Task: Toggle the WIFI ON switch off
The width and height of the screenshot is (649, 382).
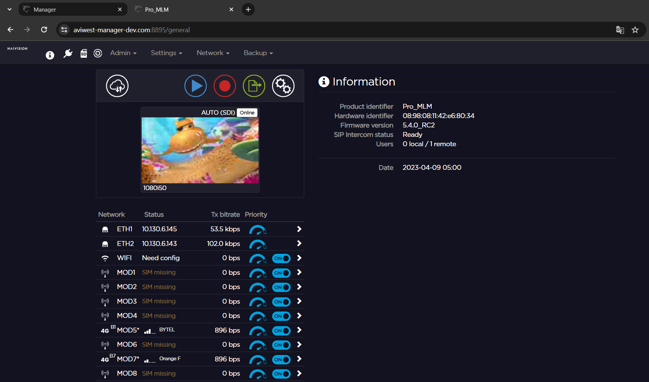Action: point(281,258)
